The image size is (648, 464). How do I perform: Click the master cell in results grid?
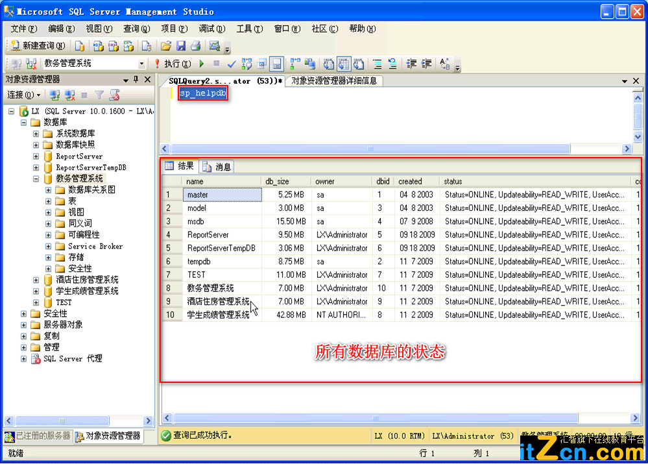pyautogui.click(x=222, y=195)
